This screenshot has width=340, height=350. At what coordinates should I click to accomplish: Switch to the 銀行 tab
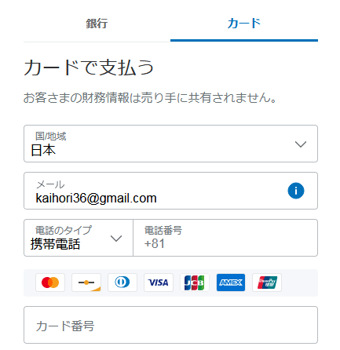pos(97,24)
